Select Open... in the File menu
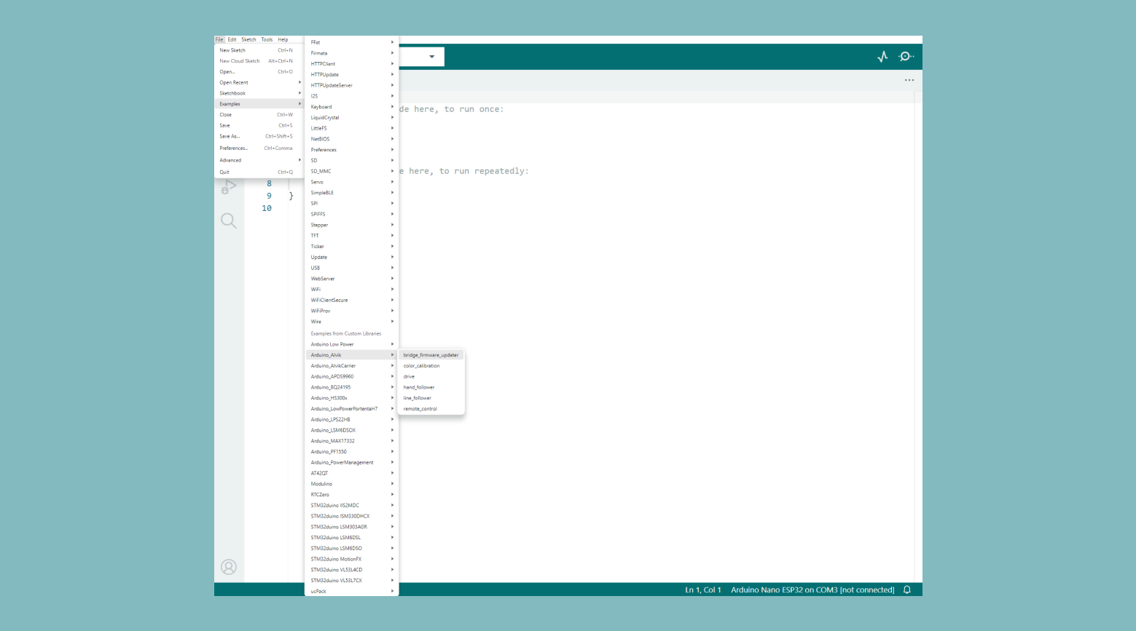 (x=259, y=72)
